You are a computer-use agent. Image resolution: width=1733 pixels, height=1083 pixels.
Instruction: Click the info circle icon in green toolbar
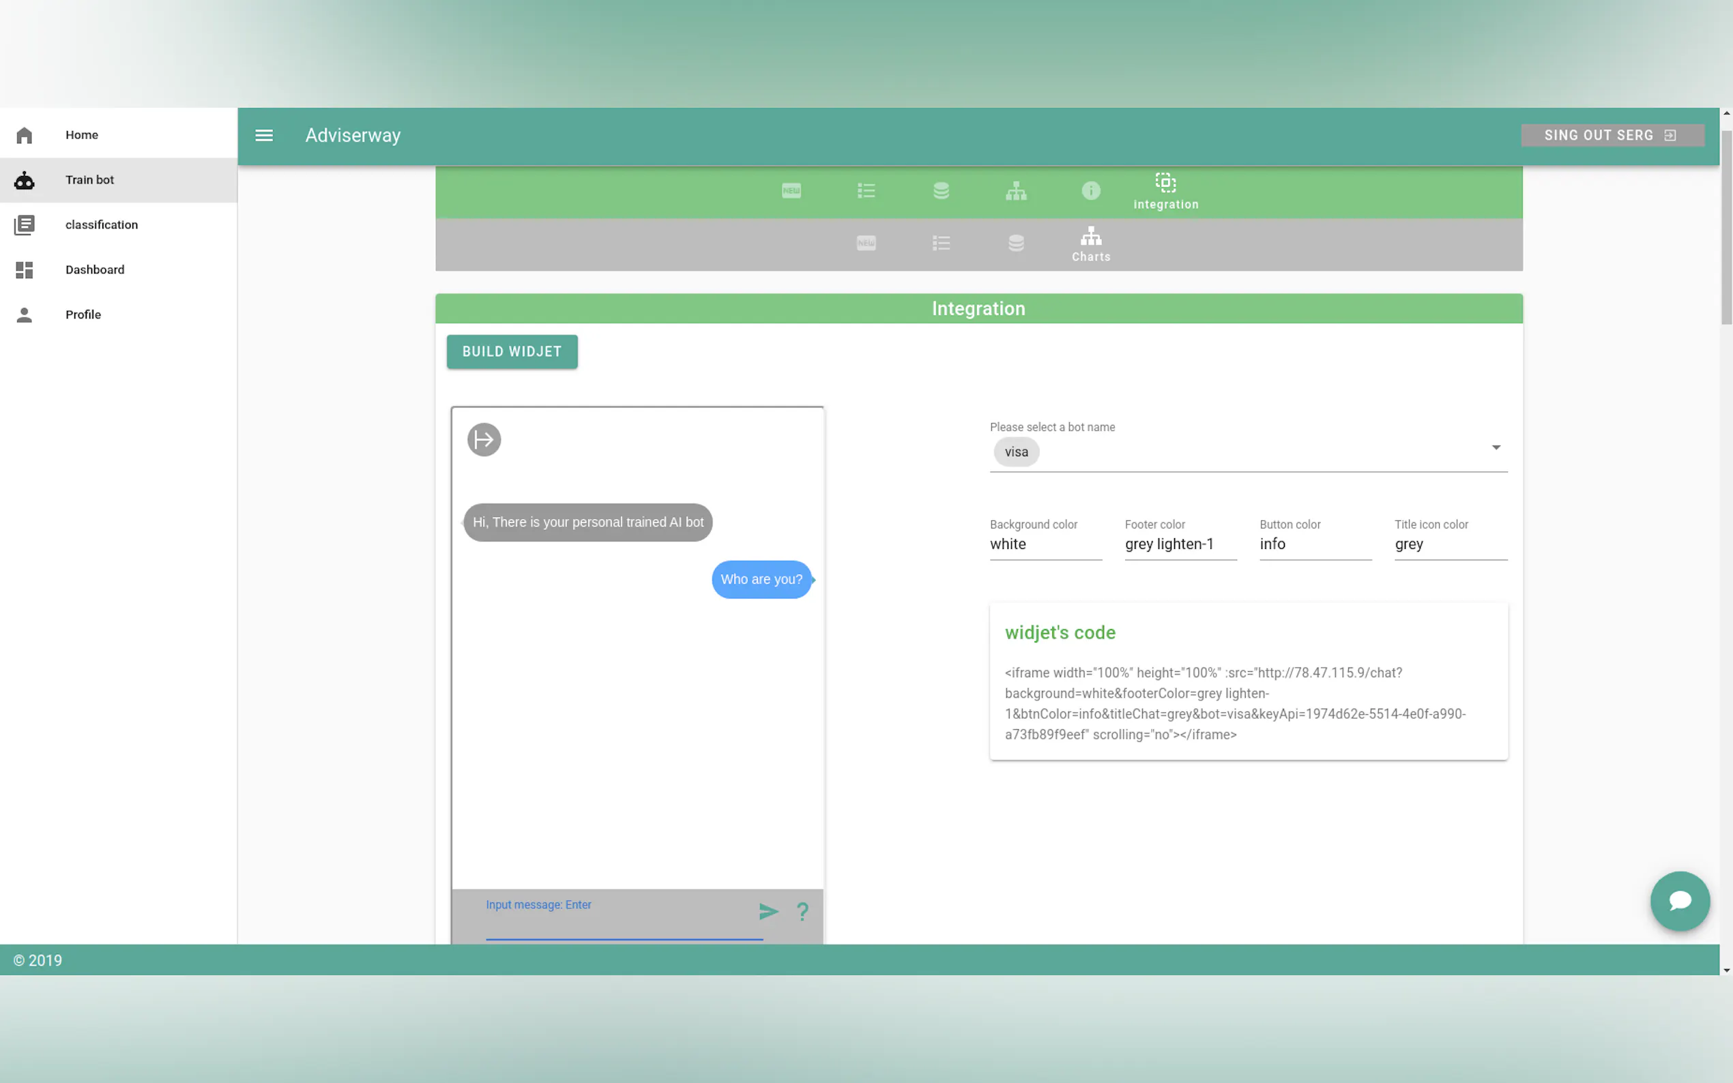1090,190
